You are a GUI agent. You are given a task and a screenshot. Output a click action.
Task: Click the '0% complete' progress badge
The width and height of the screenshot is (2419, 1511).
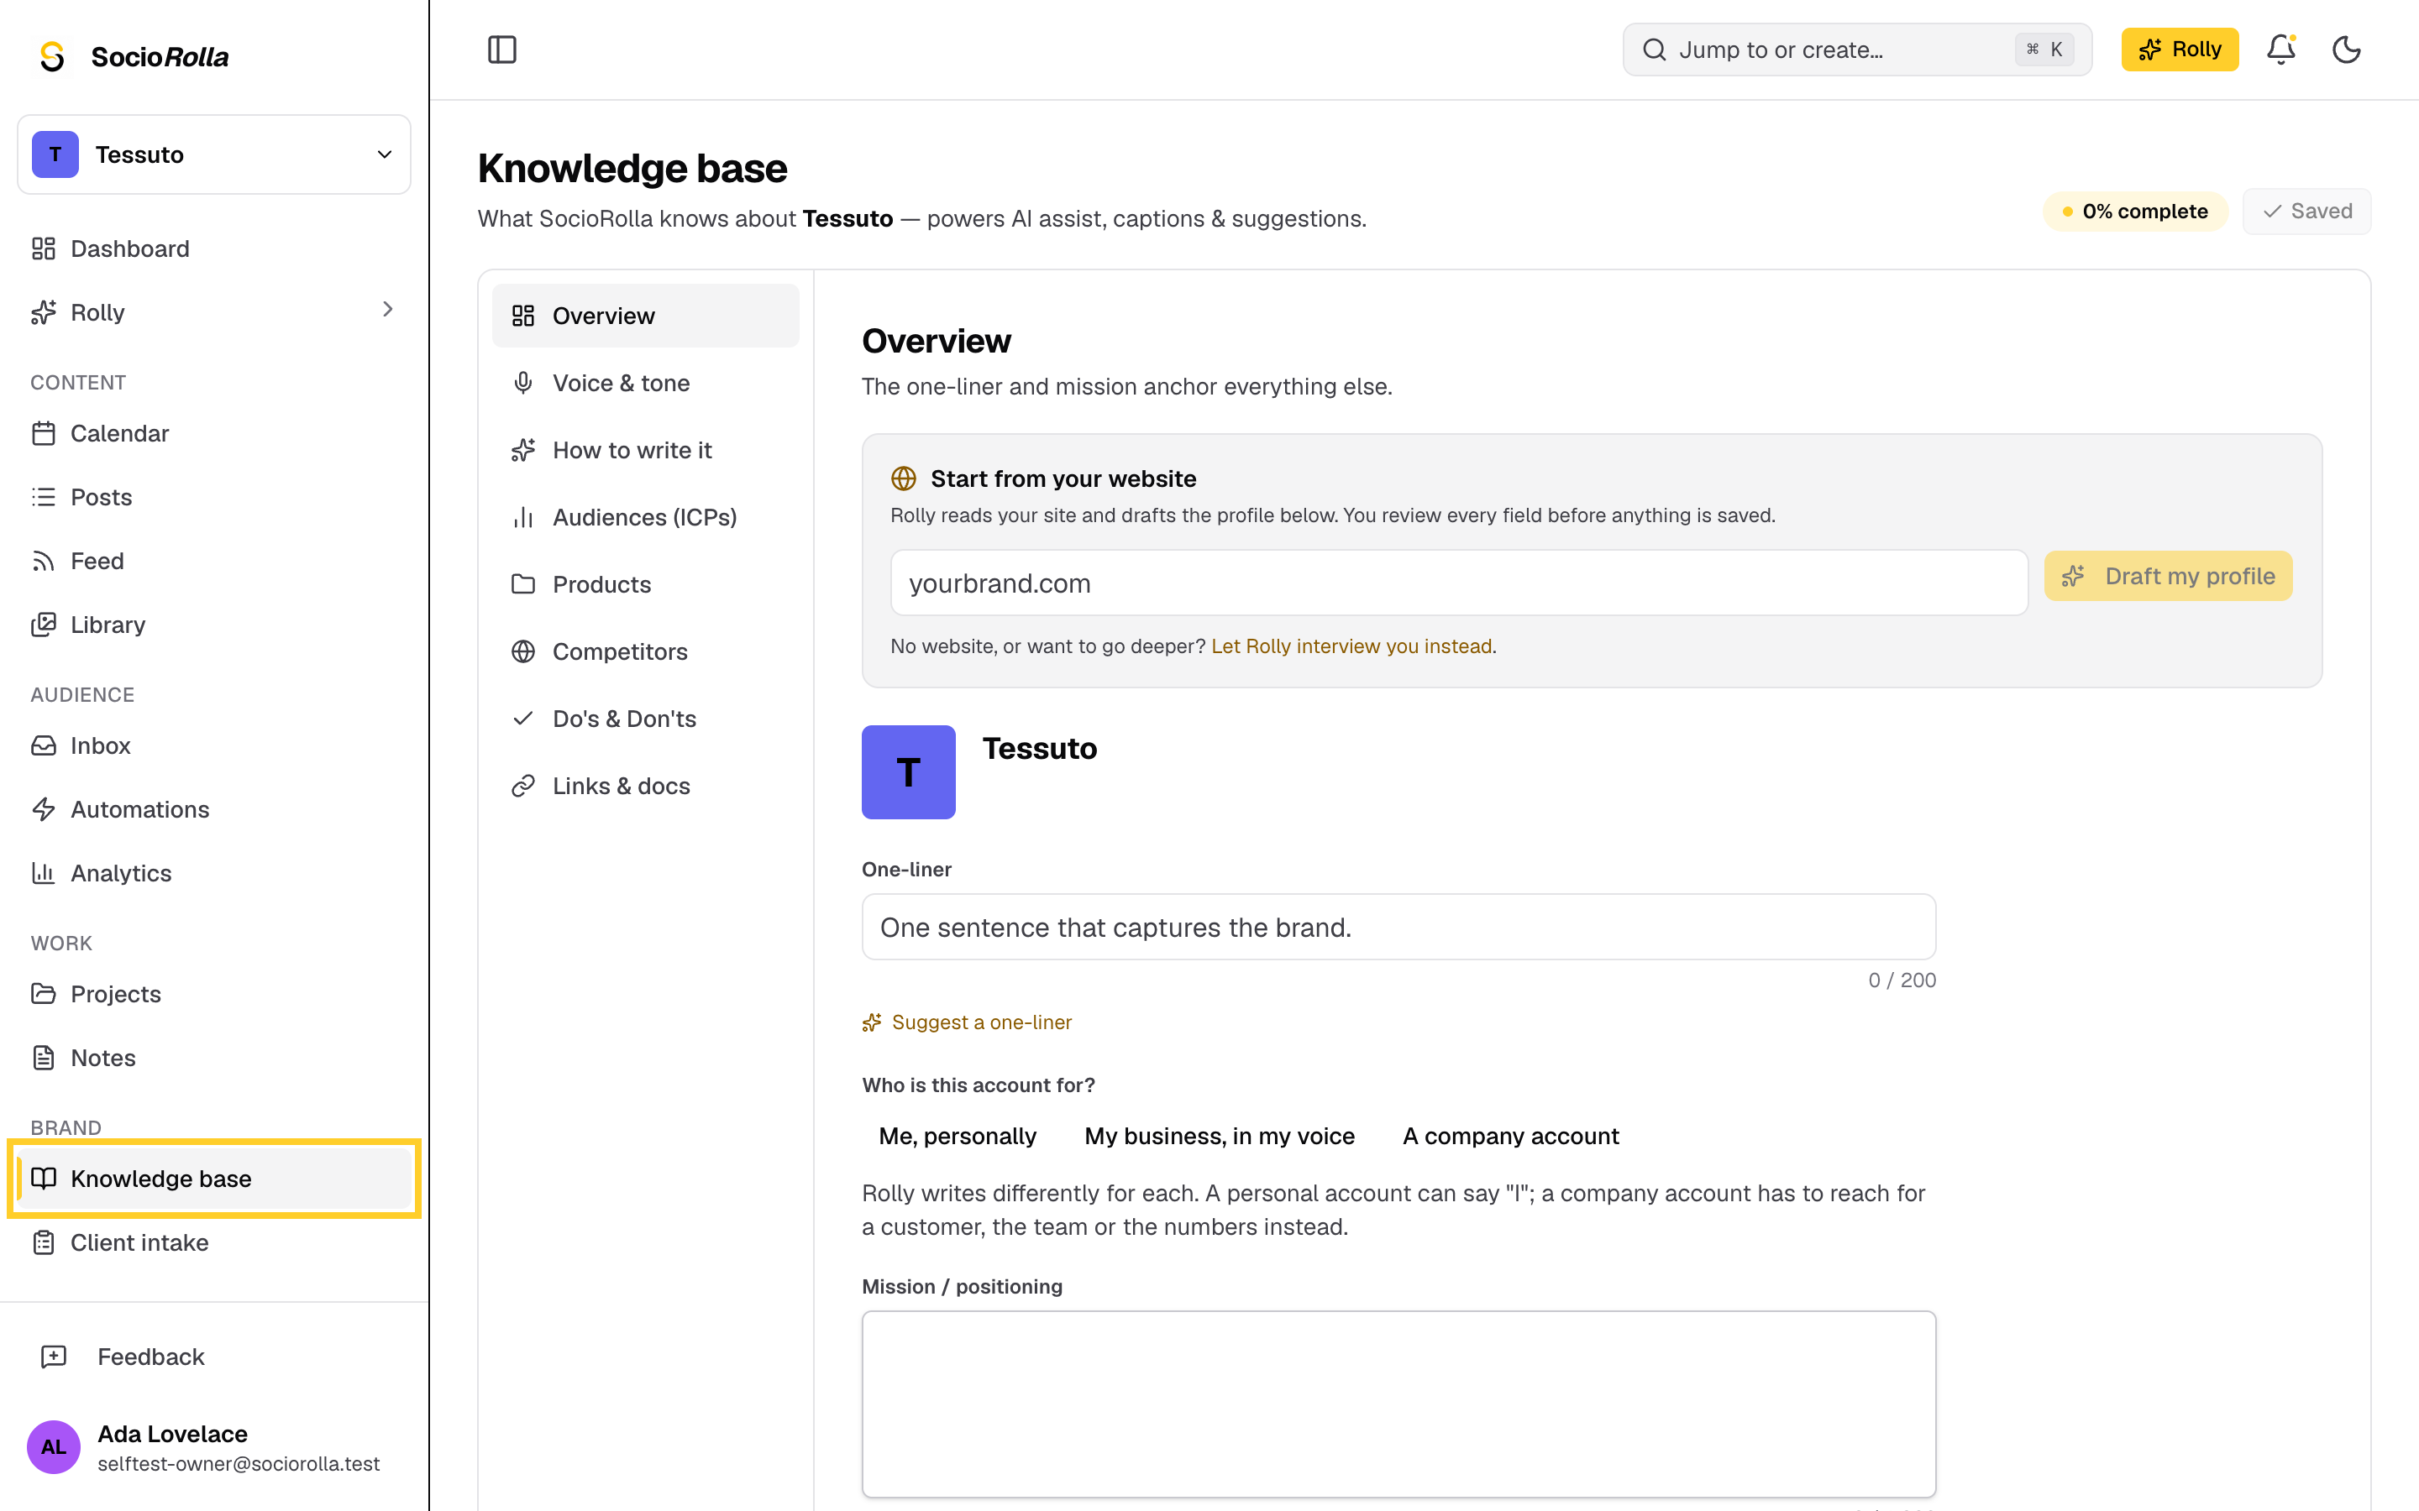pyautogui.click(x=2135, y=211)
